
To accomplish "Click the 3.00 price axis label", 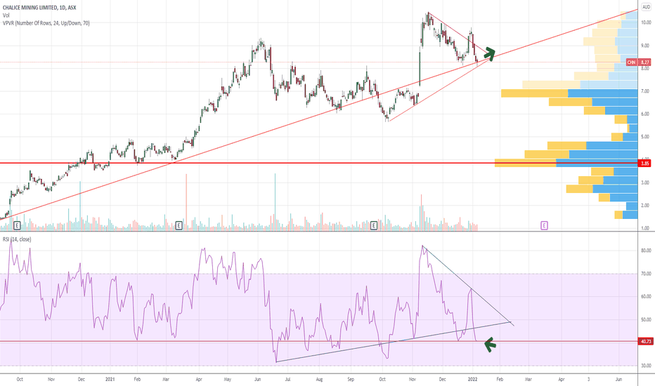I will pos(646,182).
